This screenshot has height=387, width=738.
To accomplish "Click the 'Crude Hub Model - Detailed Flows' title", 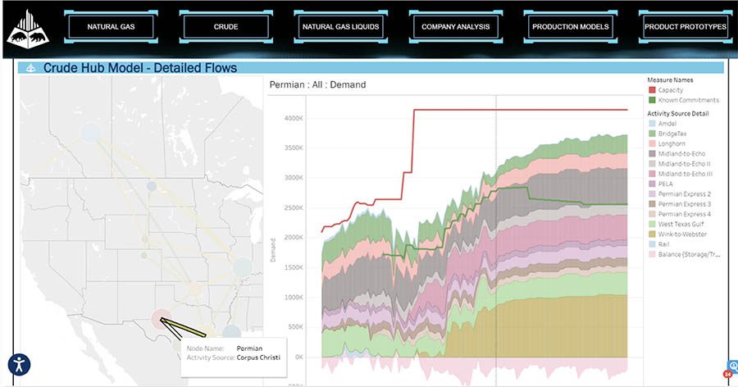I will tap(140, 68).
